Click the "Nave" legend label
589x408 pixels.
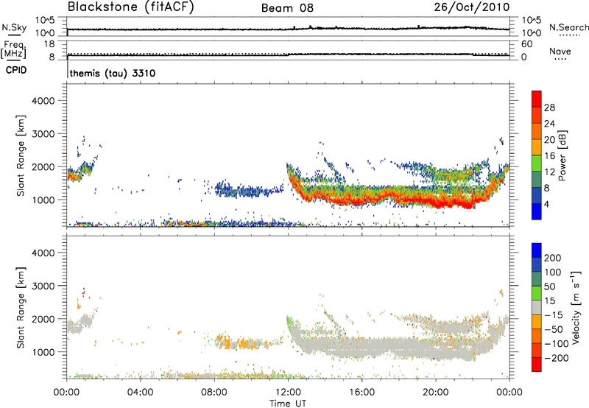560,51
